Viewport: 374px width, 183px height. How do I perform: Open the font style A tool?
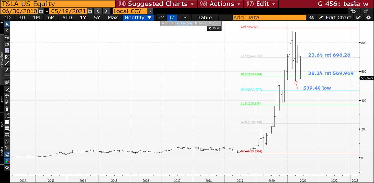pos(7,116)
